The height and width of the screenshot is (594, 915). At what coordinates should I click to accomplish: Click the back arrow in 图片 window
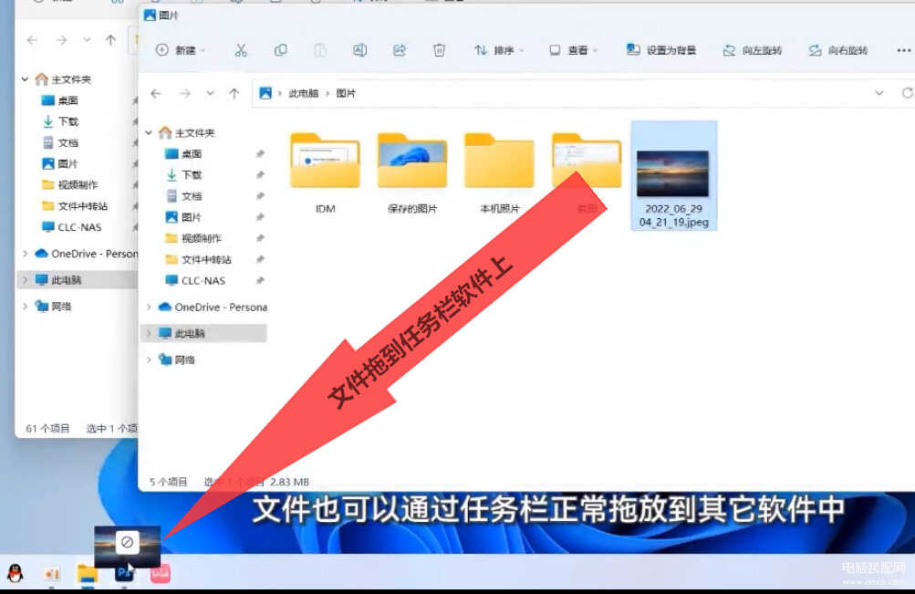coord(156,93)
